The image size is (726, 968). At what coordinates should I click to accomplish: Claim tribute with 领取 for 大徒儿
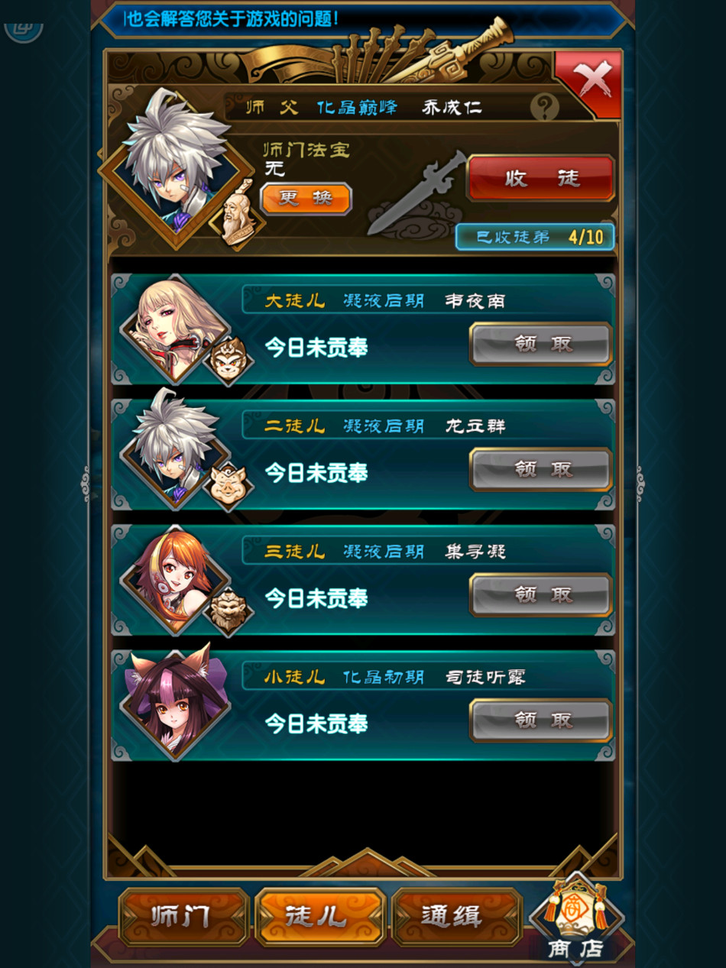coord(540,344)
